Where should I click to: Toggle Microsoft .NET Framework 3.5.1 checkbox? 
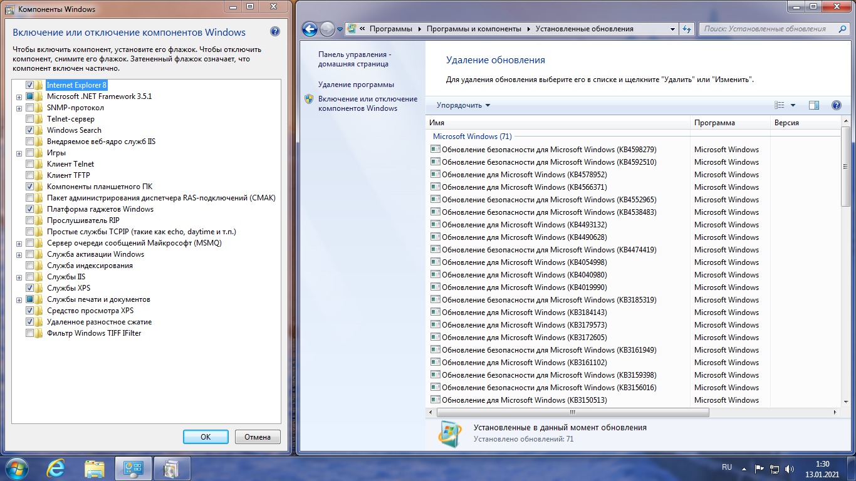point(29,96)
